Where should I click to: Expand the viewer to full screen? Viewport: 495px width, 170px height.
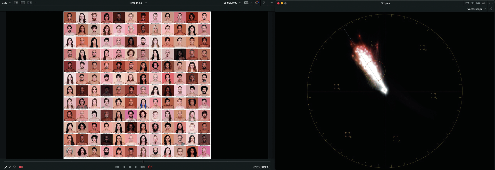264,3
